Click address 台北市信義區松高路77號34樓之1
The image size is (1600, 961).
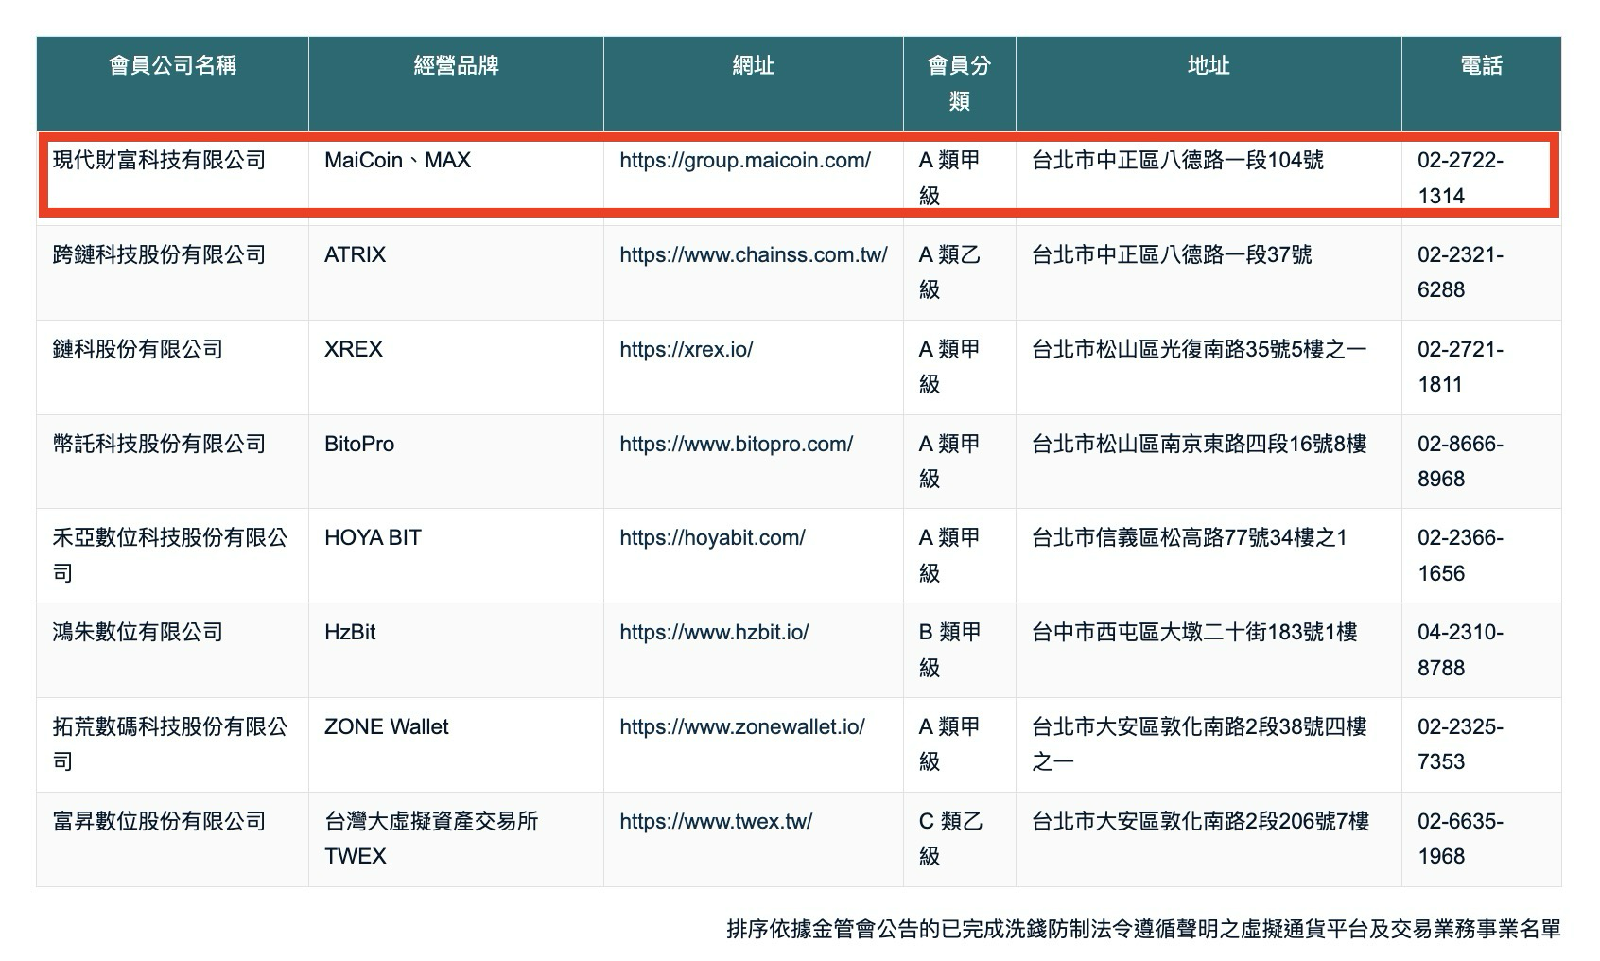pos(1190,537)
